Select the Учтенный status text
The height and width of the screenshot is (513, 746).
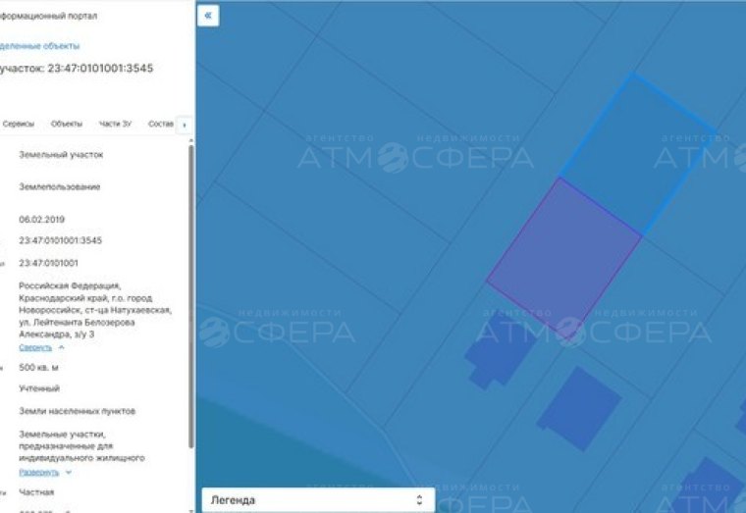click(39, 388)
